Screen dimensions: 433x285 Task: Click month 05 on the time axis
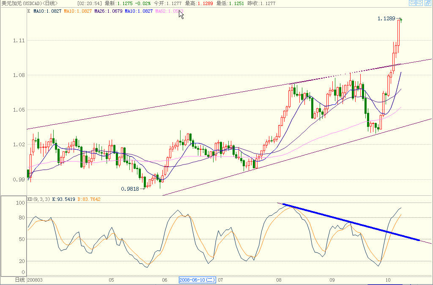pyautogui.click(x=111, y=280)
